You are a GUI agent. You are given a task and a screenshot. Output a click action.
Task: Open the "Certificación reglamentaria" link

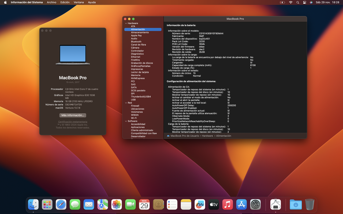73,121
